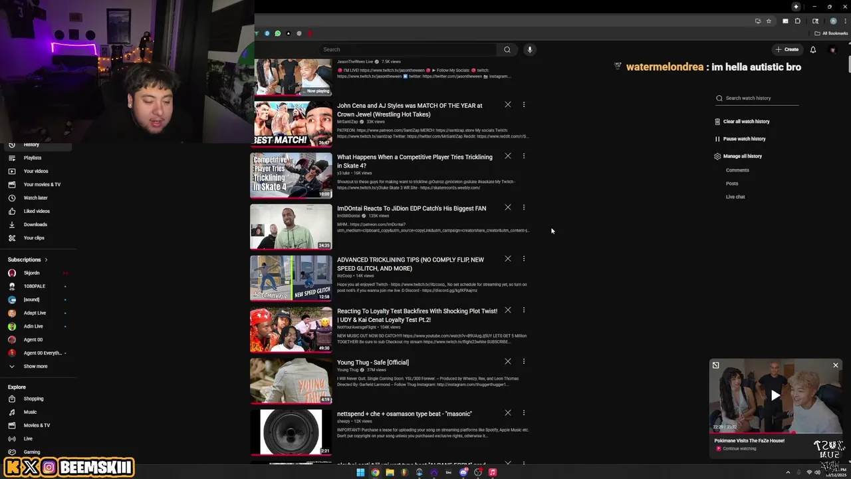Open Movies & TV in Explore section
The image size is (851, 479).
[x=37, y=425]
